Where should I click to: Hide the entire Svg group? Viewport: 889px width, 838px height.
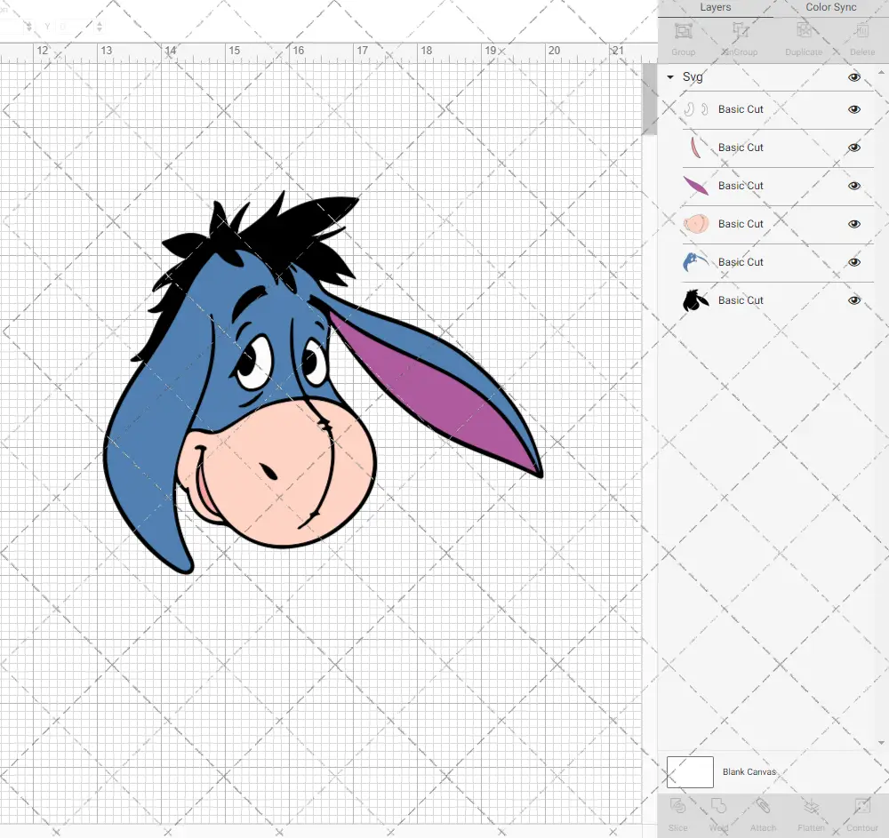point(853,77)
